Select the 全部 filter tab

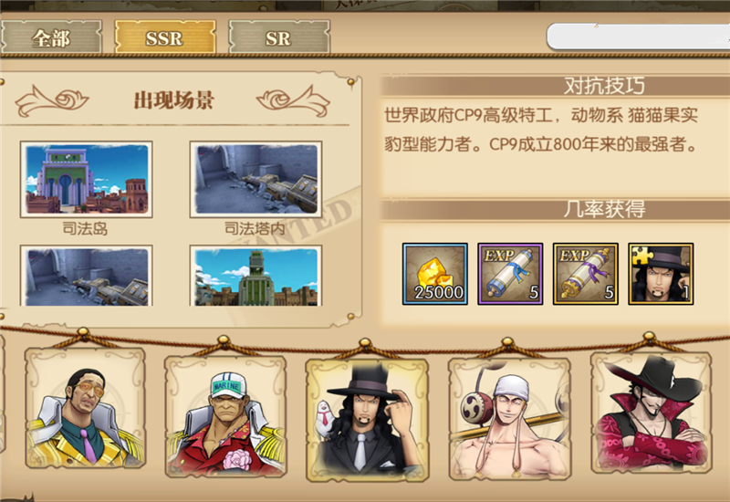(x=51, y=37)
